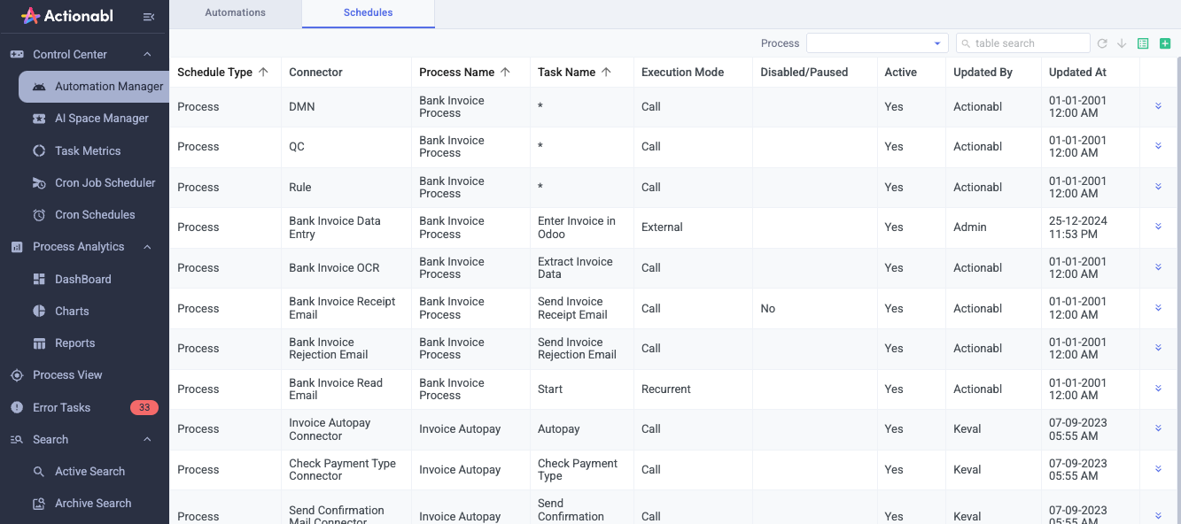Image resolution: width=1181 pixels, height=524 pixels.
Task: Collapse the Process Analytics section
Action: tap(147, 247)
